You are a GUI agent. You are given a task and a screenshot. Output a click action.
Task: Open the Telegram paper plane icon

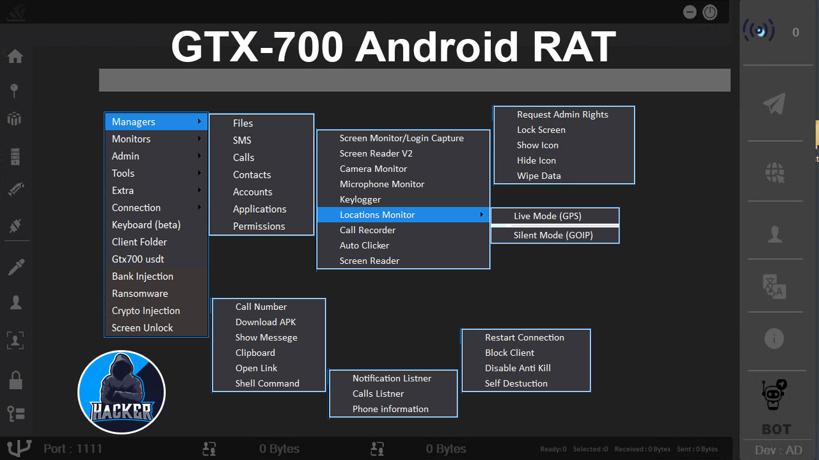774,104
